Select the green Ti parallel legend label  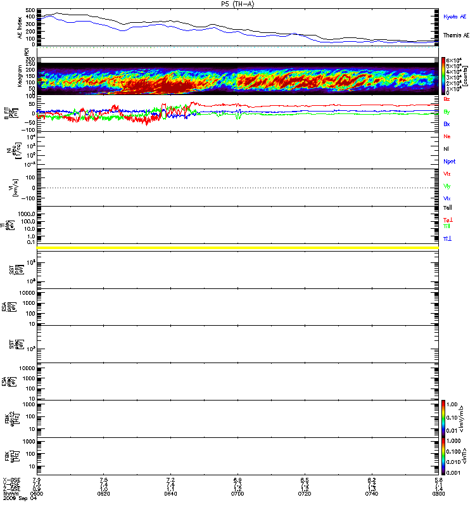point(446,226)
